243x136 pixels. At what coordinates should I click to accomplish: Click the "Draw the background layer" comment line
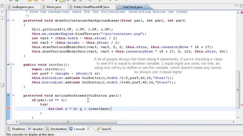tap(107, 12)
